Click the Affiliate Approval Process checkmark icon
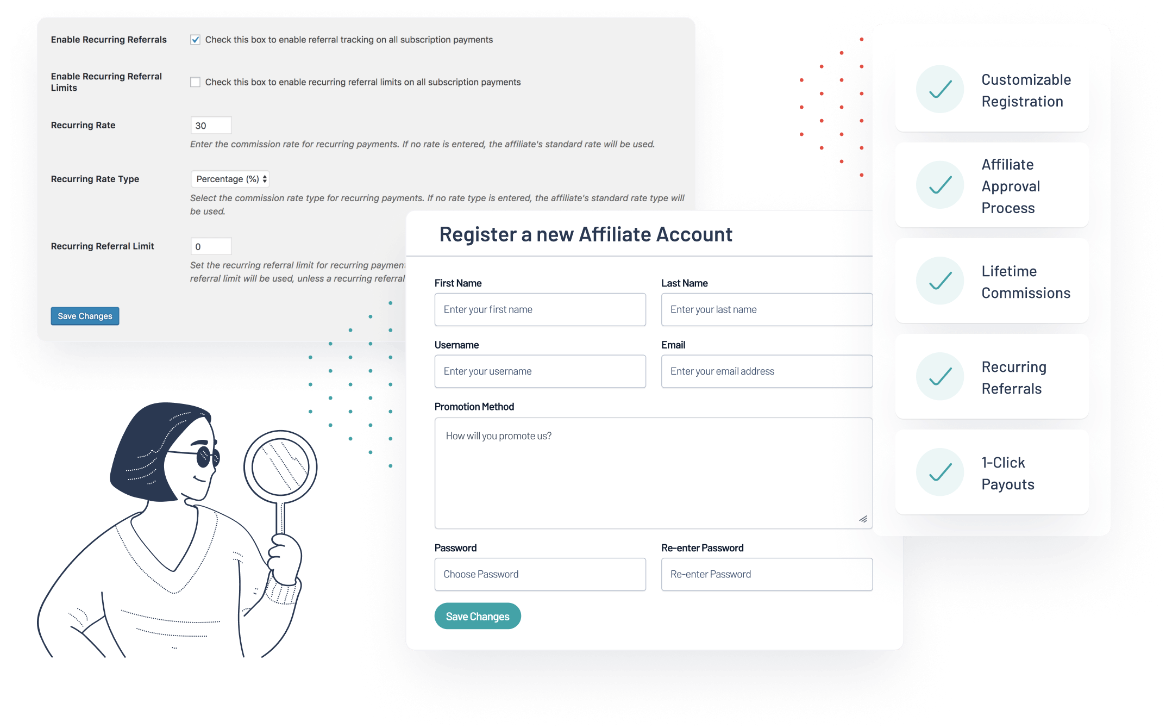The image size is (1166, 728). 941,184
